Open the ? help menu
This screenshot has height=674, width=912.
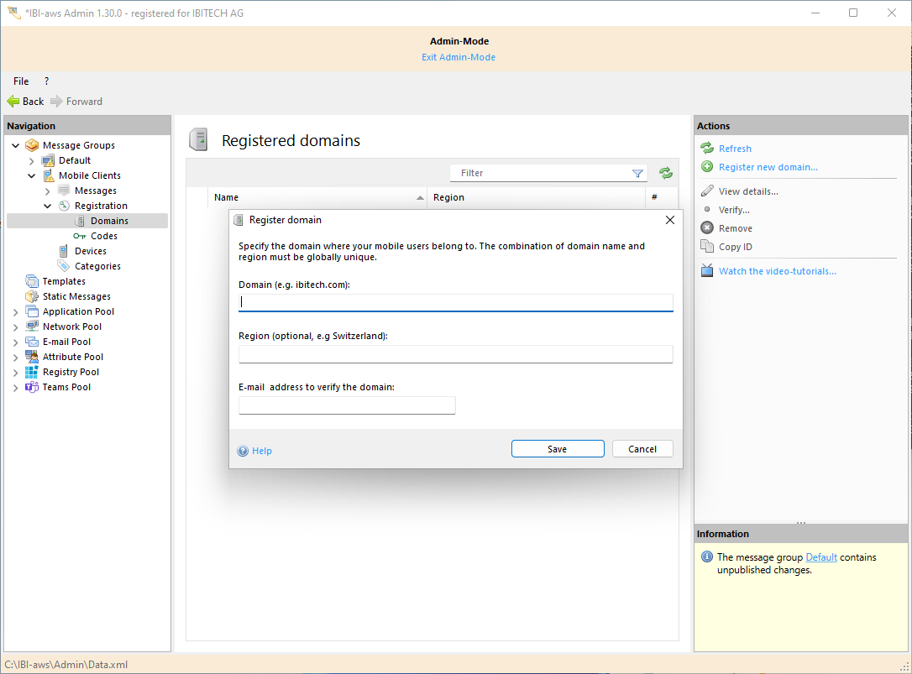point(46,81)
